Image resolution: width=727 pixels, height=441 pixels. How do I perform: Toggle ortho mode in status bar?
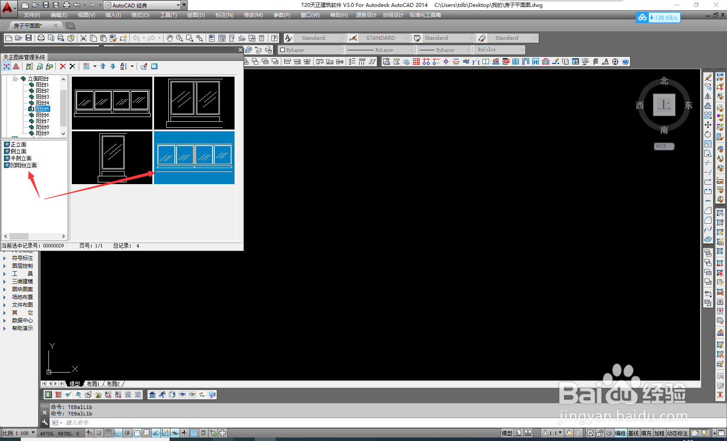(118, 433)
